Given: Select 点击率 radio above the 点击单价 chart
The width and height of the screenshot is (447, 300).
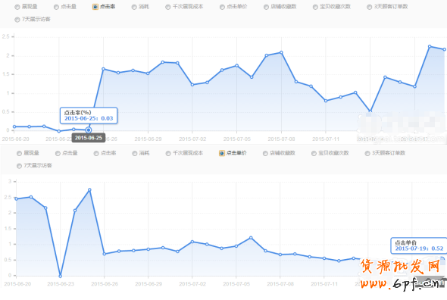Looking at the screenshot, I should coord(96,154).
